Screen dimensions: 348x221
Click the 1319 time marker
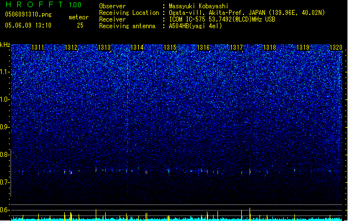pos(303,48)
